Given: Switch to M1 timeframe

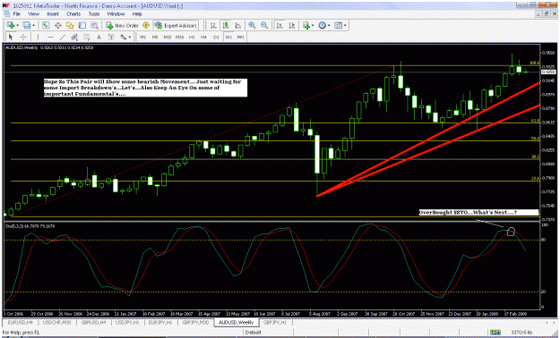Looking at the screenshot, I should tap(142, 37).
